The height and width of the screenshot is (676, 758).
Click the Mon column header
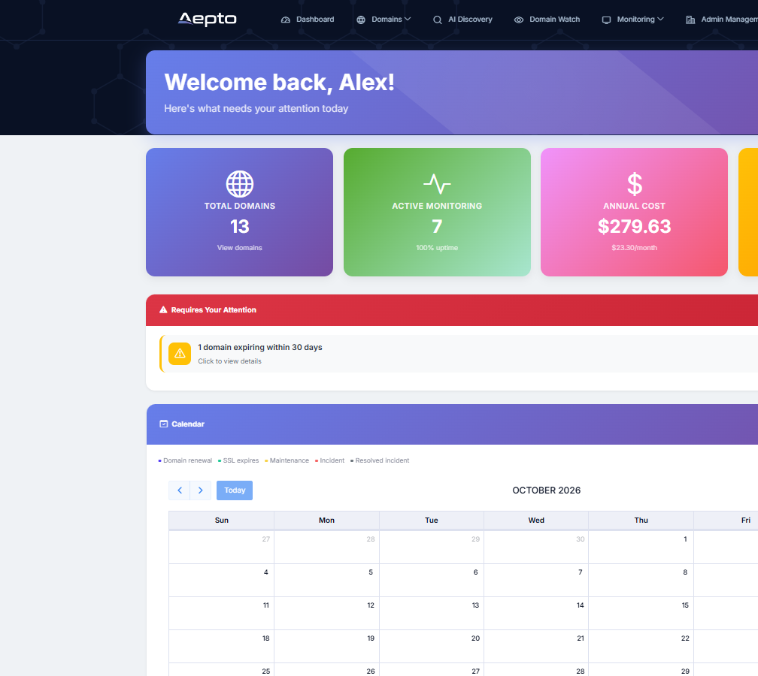327,521
